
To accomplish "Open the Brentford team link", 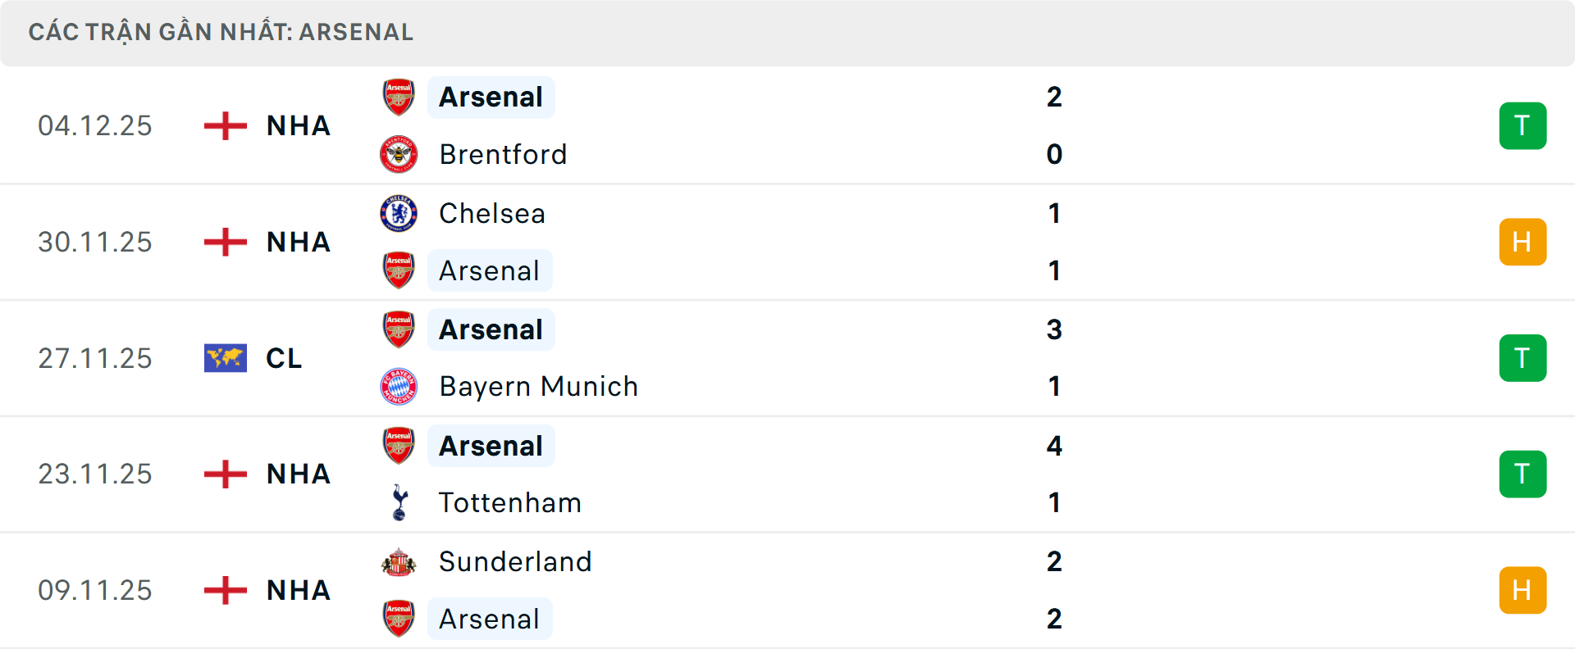I will (503, 154).
